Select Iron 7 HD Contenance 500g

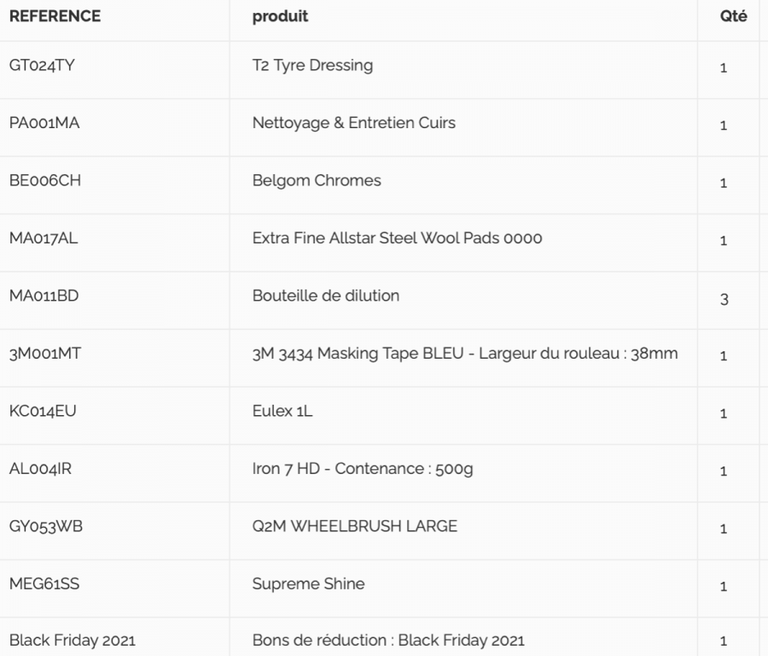363,469
